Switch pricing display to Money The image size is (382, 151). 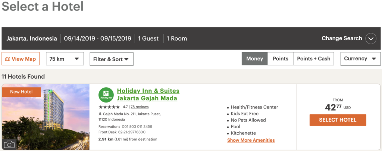coord(254,59)
